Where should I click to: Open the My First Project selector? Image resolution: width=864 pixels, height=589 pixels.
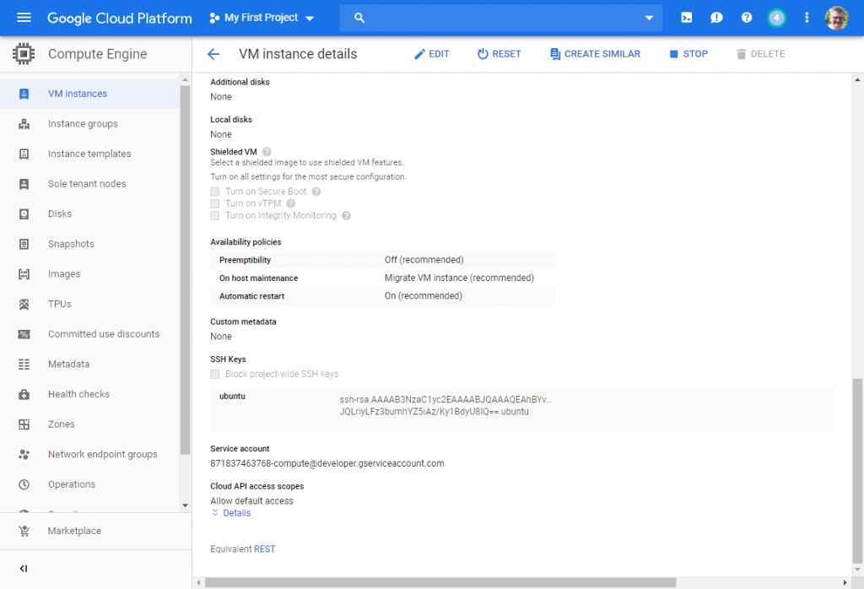(x=262, y=18)
